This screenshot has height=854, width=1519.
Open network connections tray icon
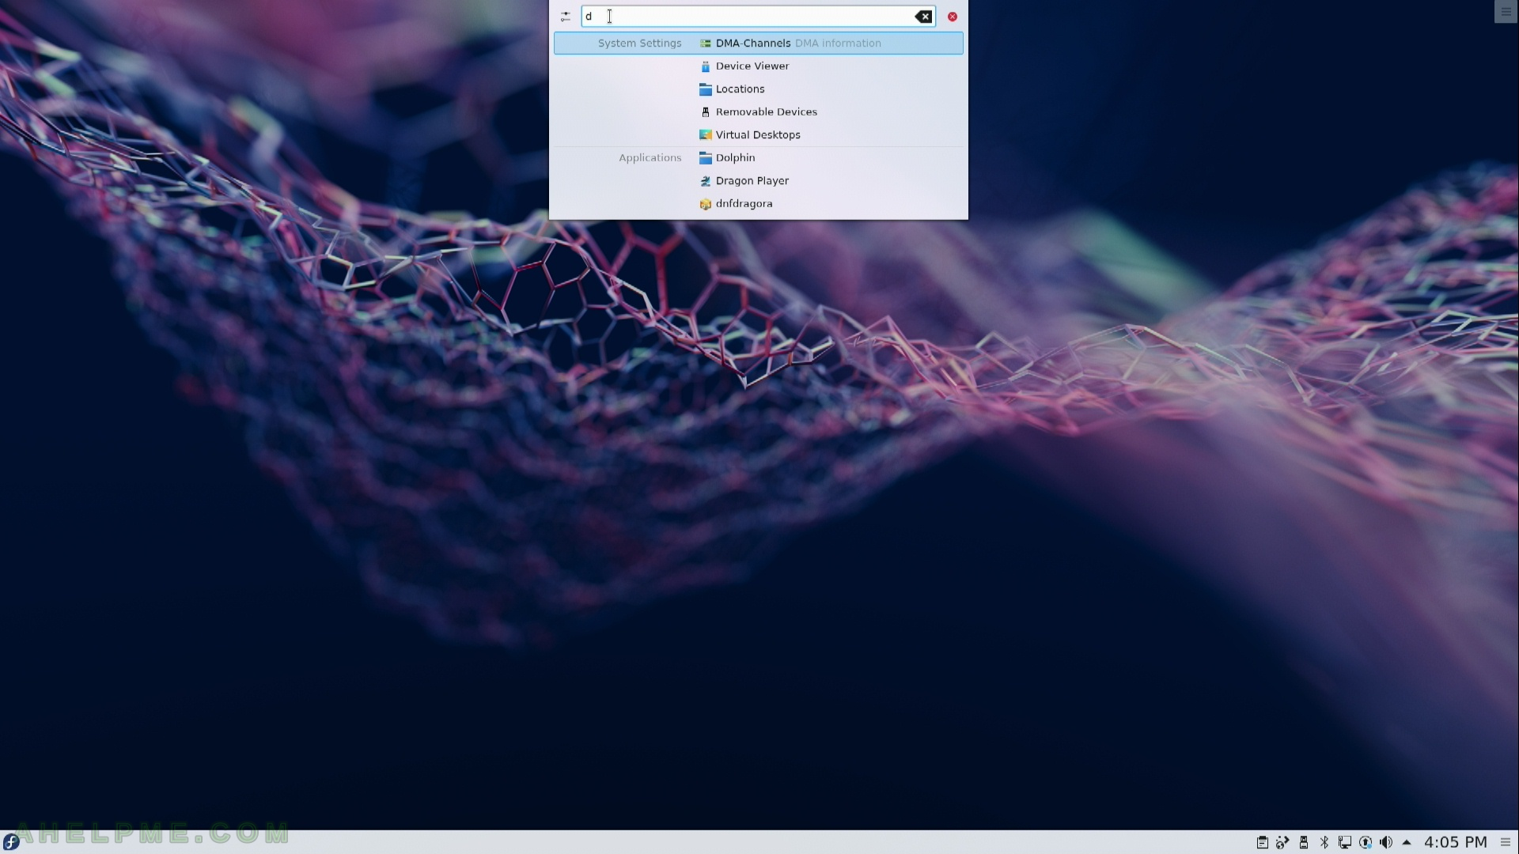(1345, 843)
